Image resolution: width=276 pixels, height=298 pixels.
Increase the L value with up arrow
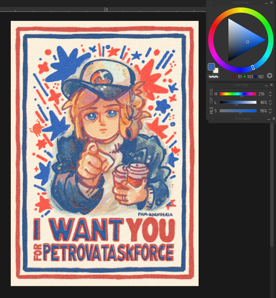(270, 101)
